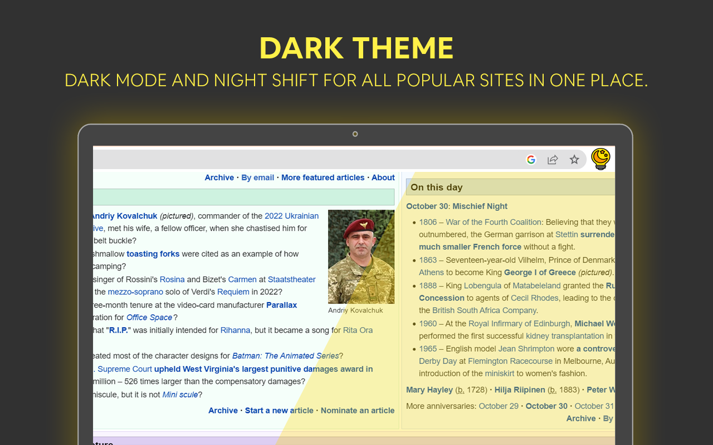Screen dimensions: 713x445
Task: Click the Andriy Kovalchuk photo caption
Action: 355,310
